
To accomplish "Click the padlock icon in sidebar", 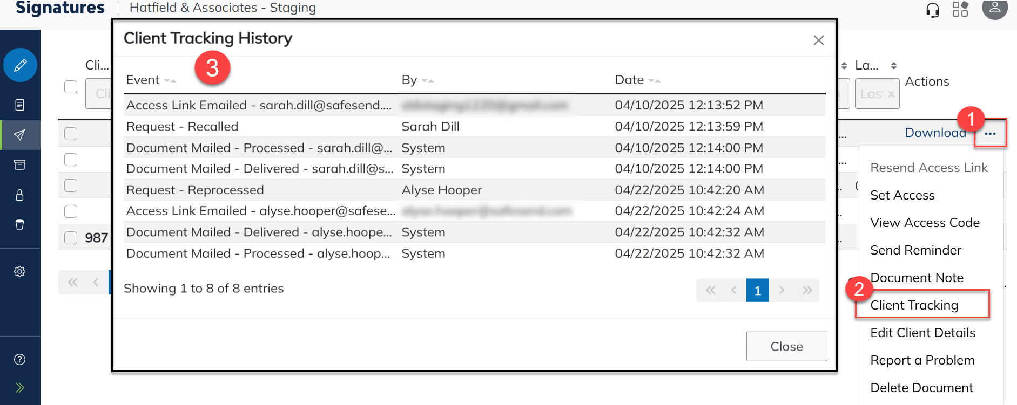I will (x=20, y=195).
